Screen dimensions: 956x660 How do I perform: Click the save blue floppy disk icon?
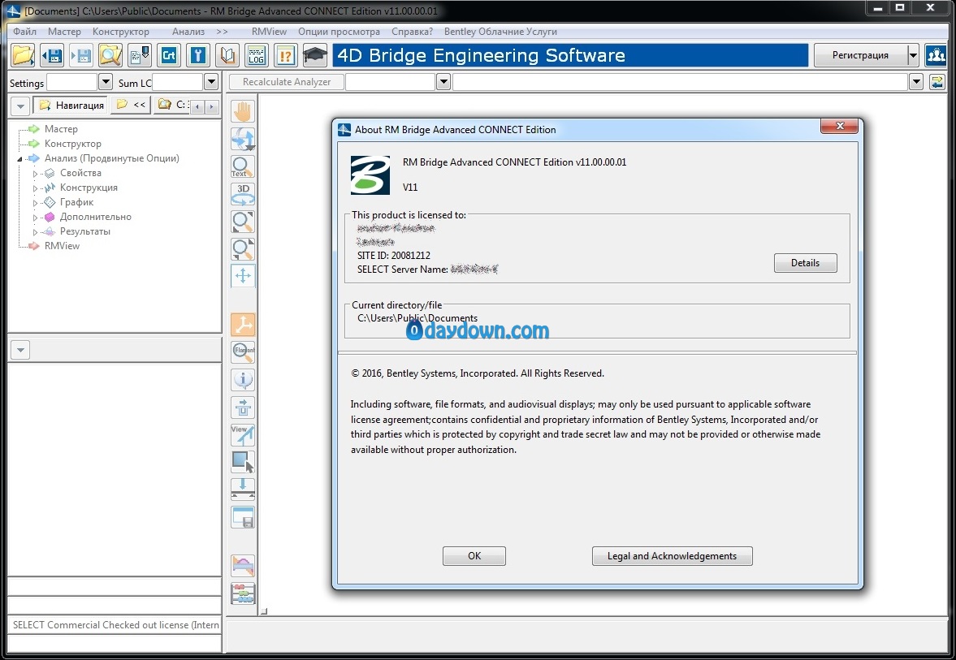pos(53,55)
